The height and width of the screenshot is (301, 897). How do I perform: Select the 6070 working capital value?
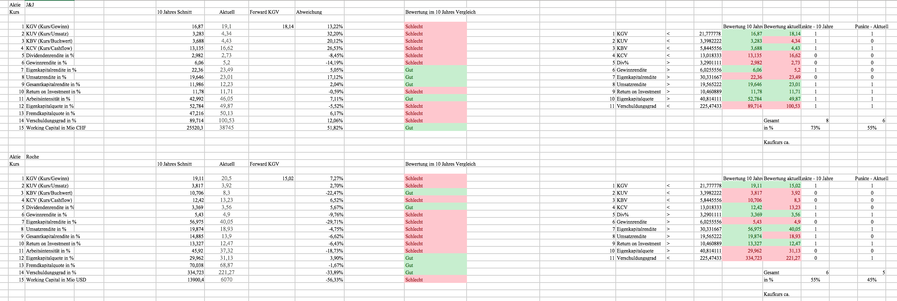point(226,280)
